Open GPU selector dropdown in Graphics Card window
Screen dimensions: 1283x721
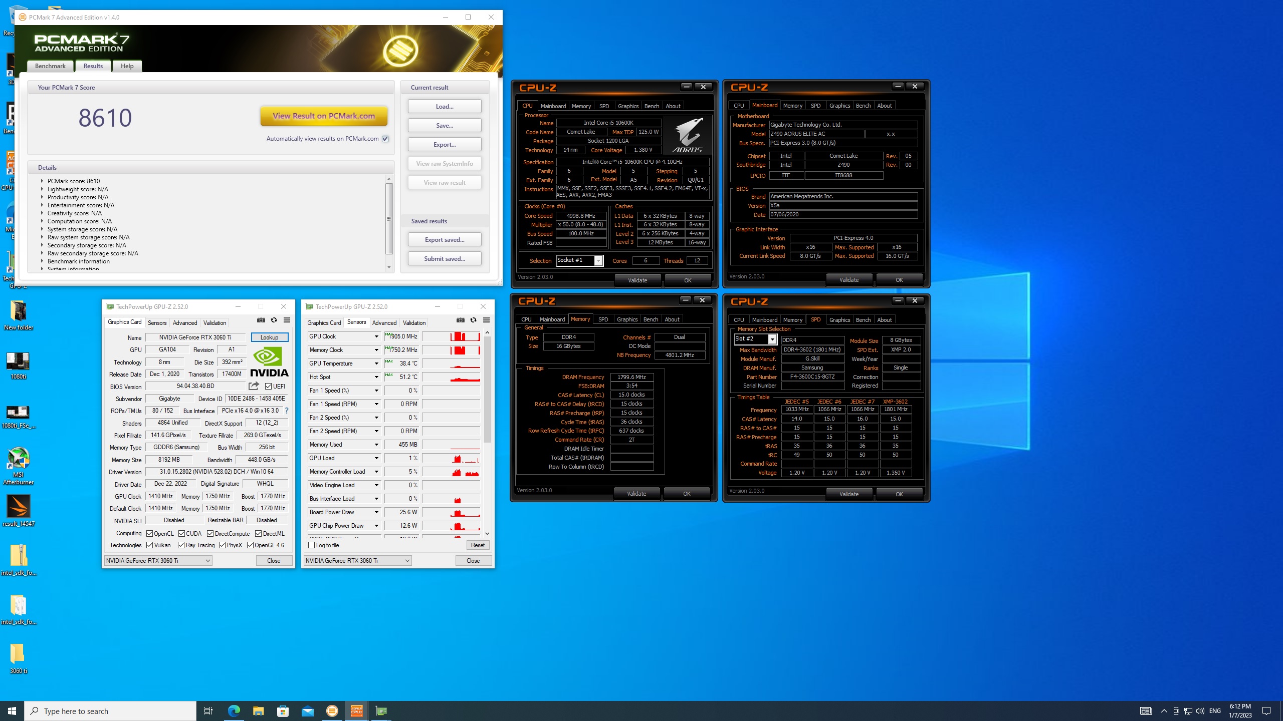[x=158, y=561]
